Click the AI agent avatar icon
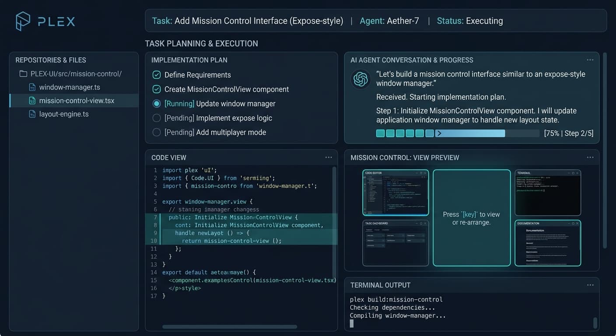Viewport: 616px width, 336px height. click(361, 79)
